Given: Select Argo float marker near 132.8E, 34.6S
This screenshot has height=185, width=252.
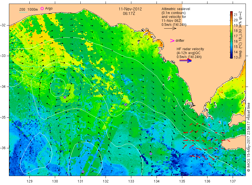Looking at the screenshot, I should 126,105.
